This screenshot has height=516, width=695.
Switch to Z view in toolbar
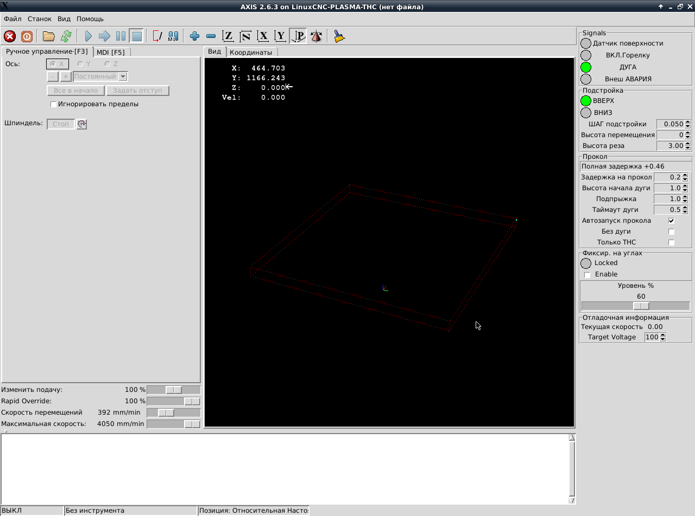click(x=229, y=36)
